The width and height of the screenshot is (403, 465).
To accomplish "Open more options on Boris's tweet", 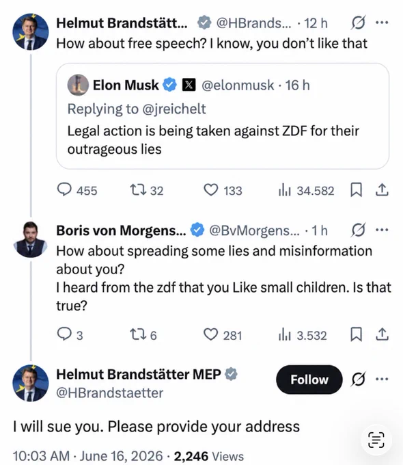I will pyautogui.click(x=382, y=230).
